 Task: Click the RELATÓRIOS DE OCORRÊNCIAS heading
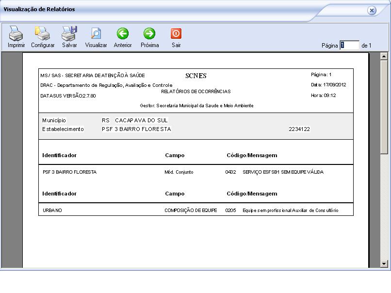196,92
